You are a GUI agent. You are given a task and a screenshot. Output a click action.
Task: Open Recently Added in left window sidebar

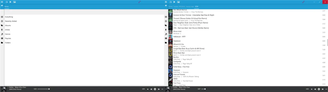pyautogui.click(x=82, y=21)
